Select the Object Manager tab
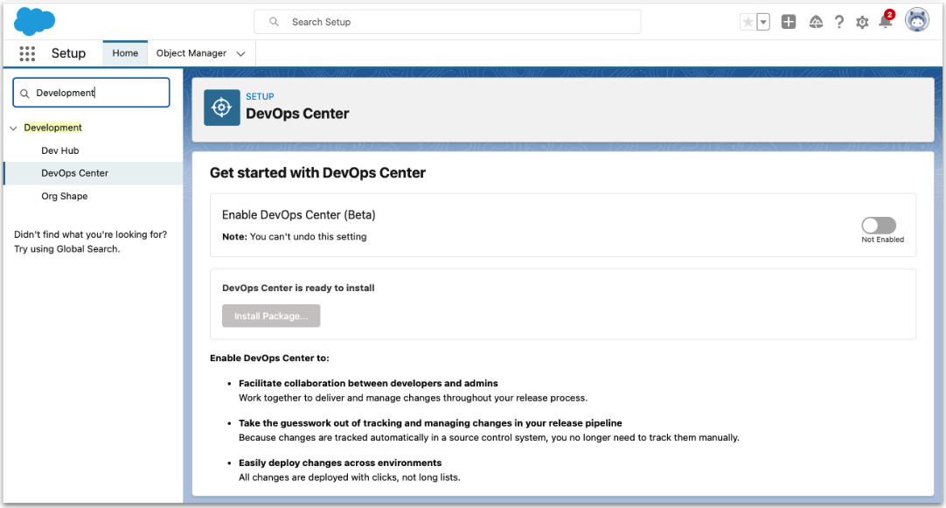 194,53
